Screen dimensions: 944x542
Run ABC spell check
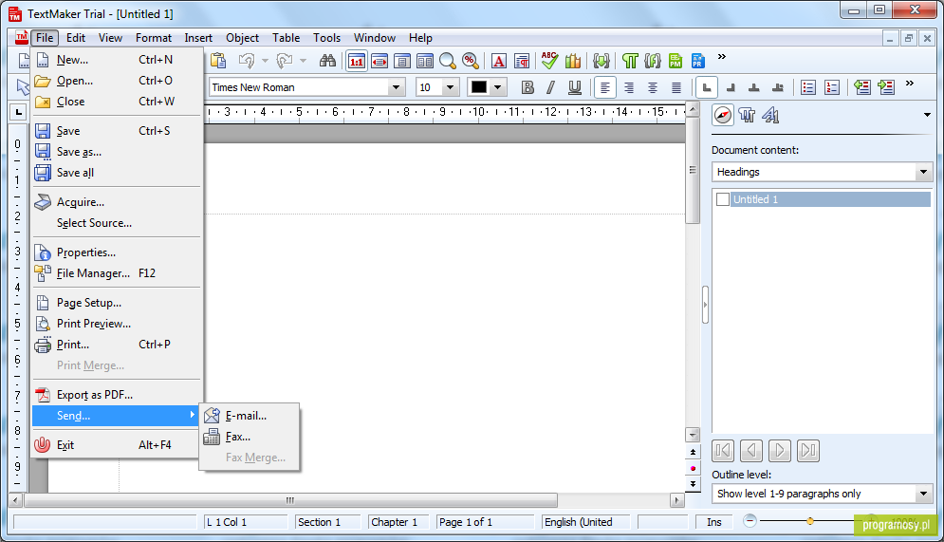pos(549,60)
